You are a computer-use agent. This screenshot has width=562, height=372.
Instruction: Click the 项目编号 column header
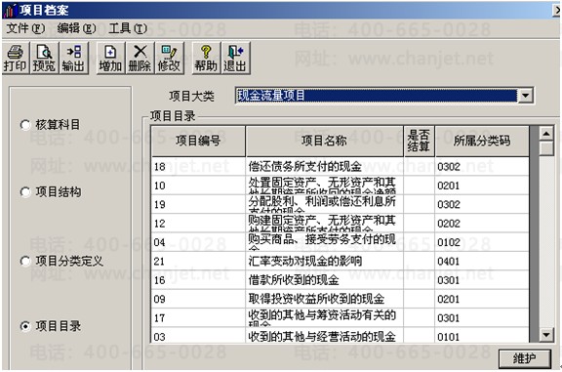[198, 141]
